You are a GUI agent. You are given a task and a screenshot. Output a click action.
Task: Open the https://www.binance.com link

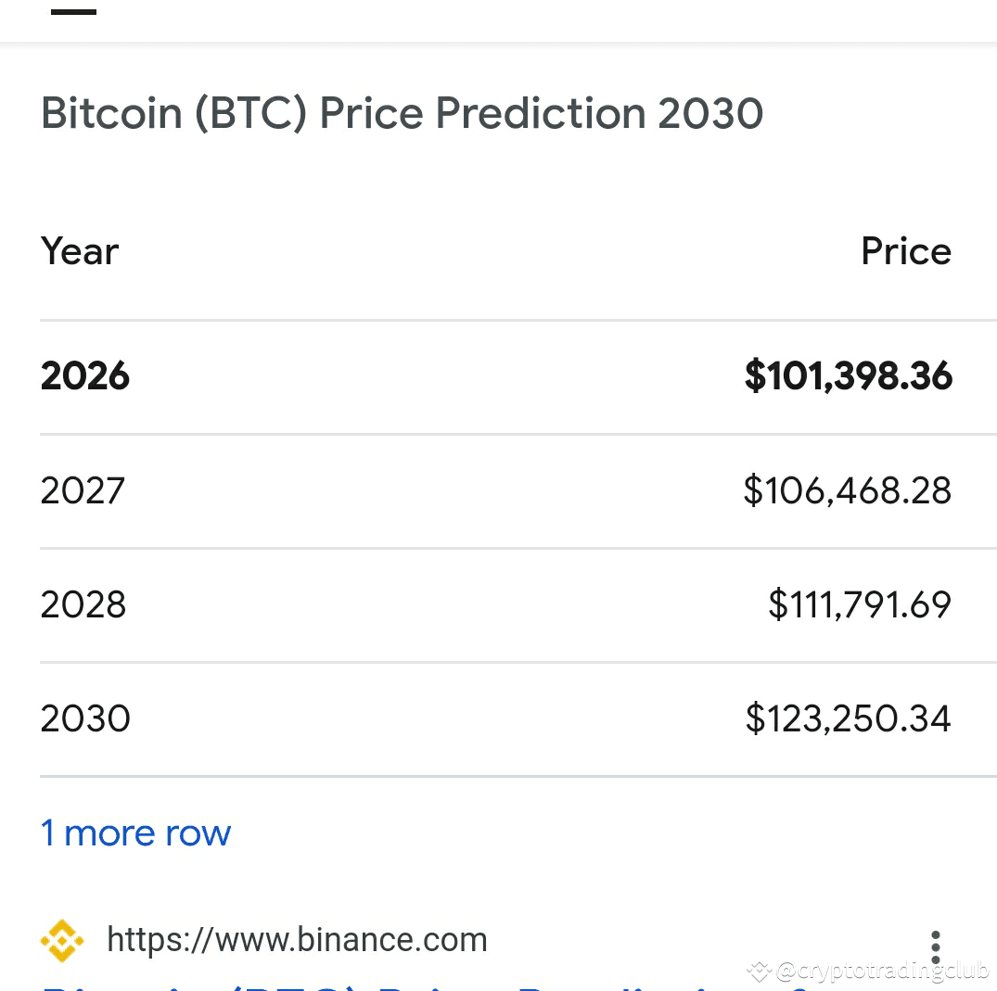click(298, 939)
